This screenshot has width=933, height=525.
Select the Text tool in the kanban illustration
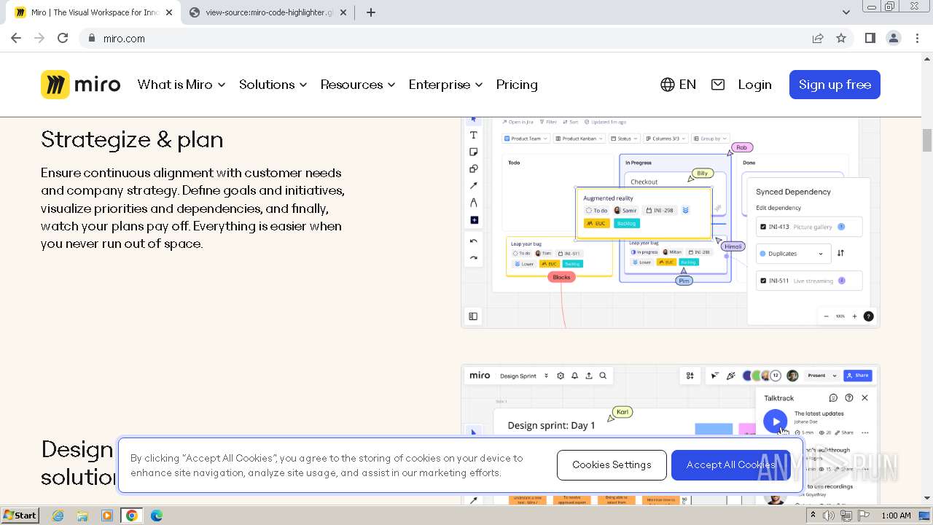click(x=473, y=135)
